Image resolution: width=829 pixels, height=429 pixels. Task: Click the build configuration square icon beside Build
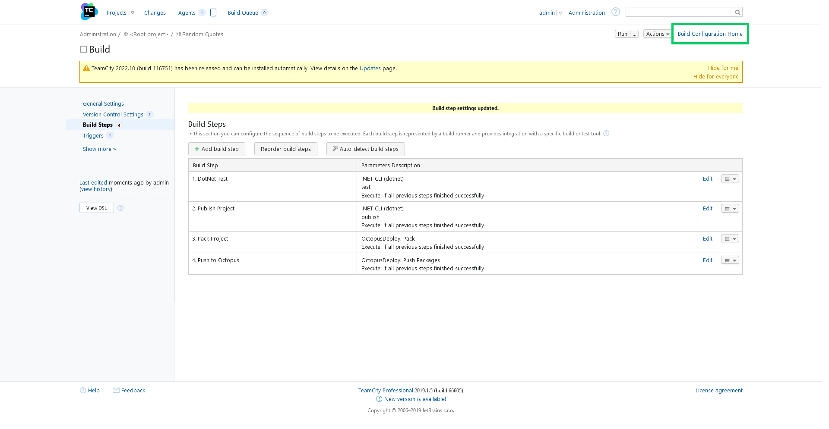click(x=83, y=50)
